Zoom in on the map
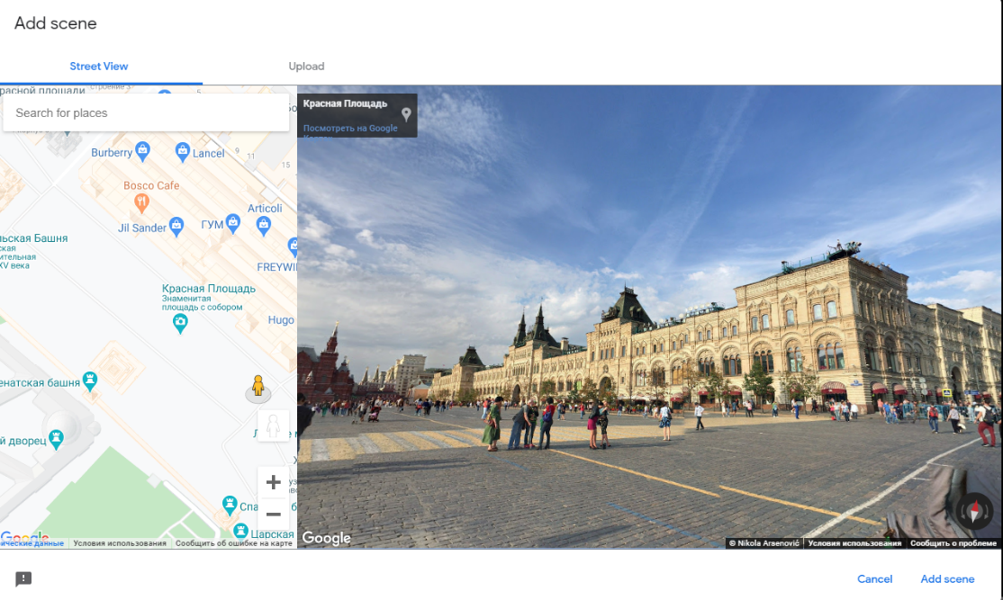The height and width of the screenshot is (600, 1003). click(x=274, y=482)
